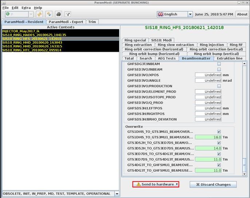Open the Ring slow extraction tab
This screenshot has height=198, width=250.
(176, 45)
